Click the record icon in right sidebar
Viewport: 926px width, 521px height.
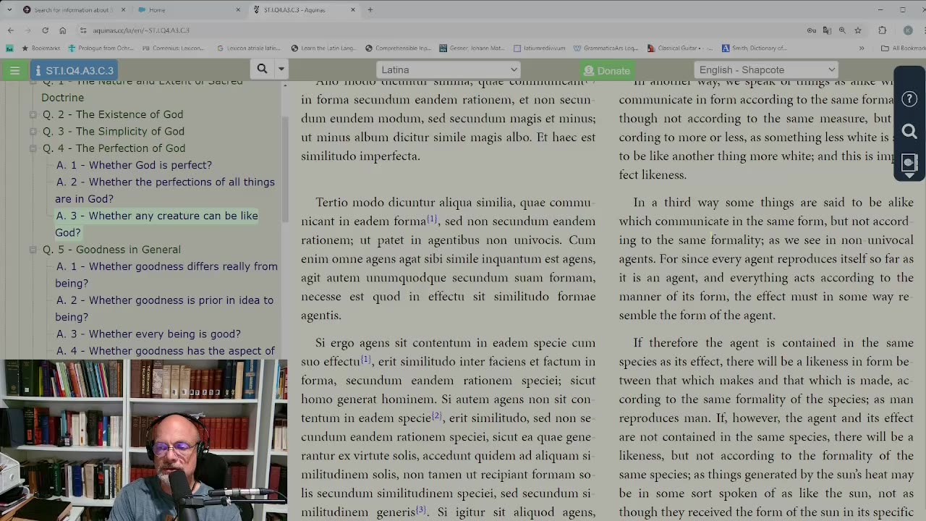click(909, 162)
